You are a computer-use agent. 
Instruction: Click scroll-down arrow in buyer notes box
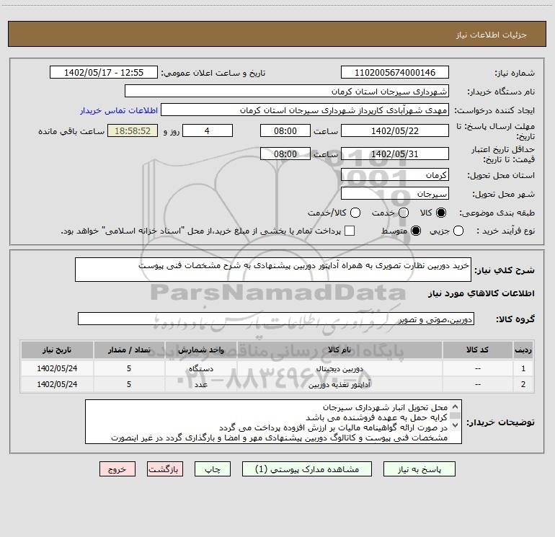(456, 425)
